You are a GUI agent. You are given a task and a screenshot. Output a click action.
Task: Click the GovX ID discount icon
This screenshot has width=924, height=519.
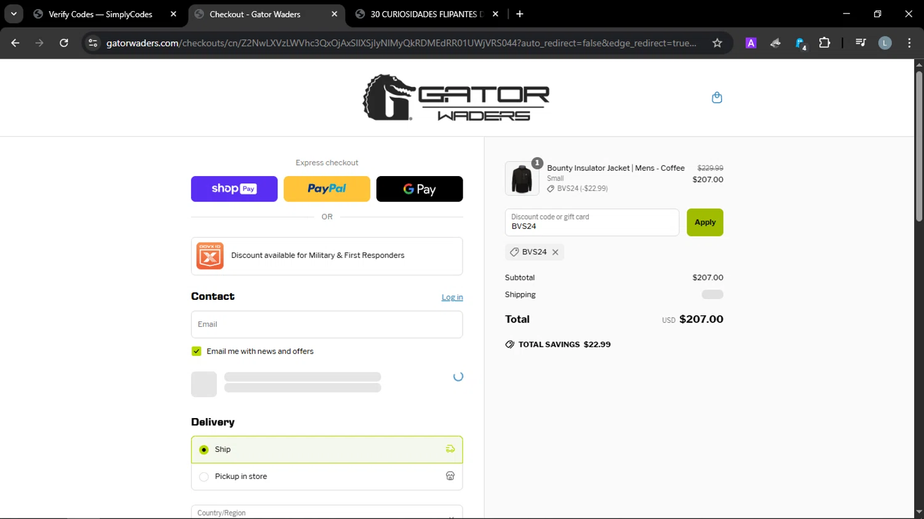tap(210, 255)
